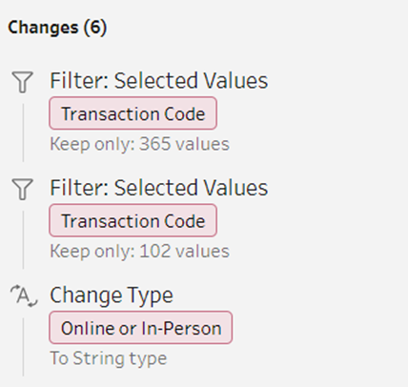This screenshot has height=387, width=408.
Task: Click the funnel icon of the 365-values filter
Action: point(22,82)
